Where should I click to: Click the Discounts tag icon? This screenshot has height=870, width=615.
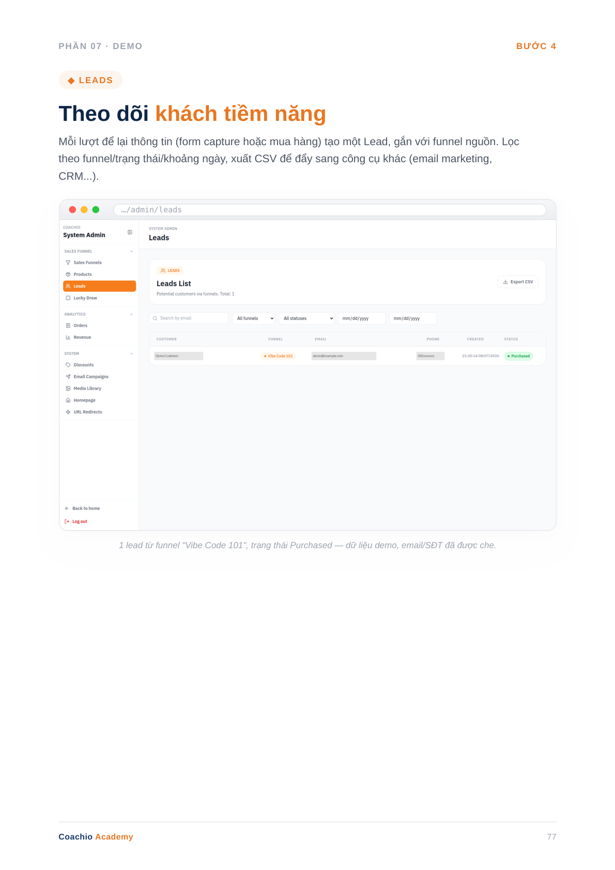click(x=68, y=365)
